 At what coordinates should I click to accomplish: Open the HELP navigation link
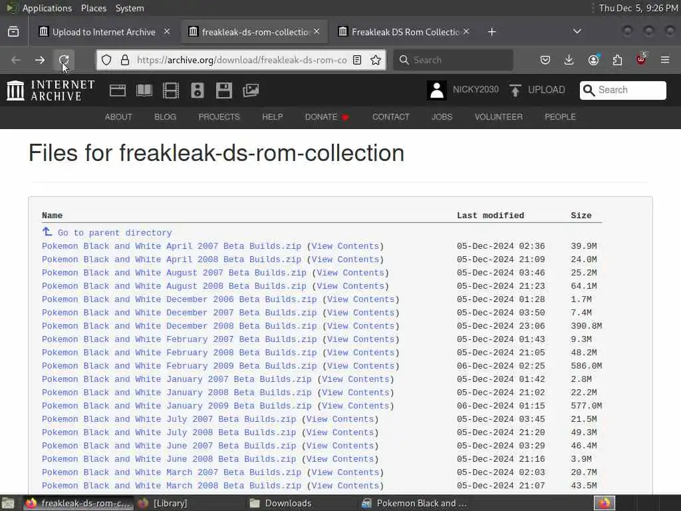pyautogui.click(x=272, y=117)
